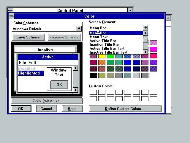Viewport: 190px width, 143px height.
Task: Click Disabled item in preview
Action: [31, 68]
